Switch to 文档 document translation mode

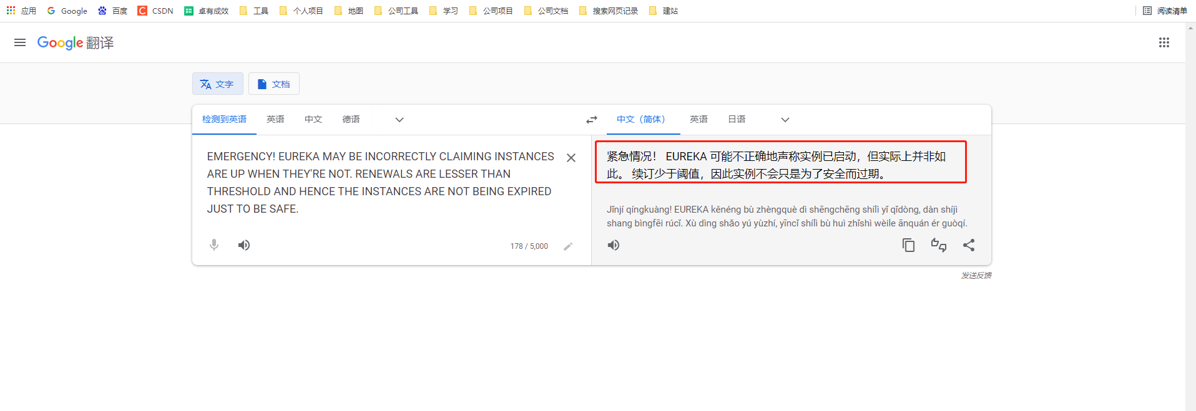click(x=274, y=84)
